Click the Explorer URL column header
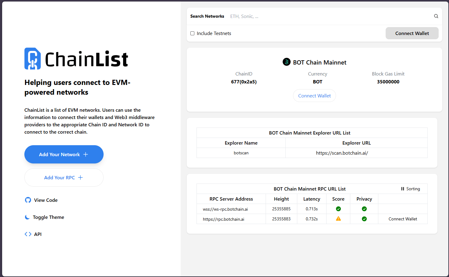 [356, 143]
